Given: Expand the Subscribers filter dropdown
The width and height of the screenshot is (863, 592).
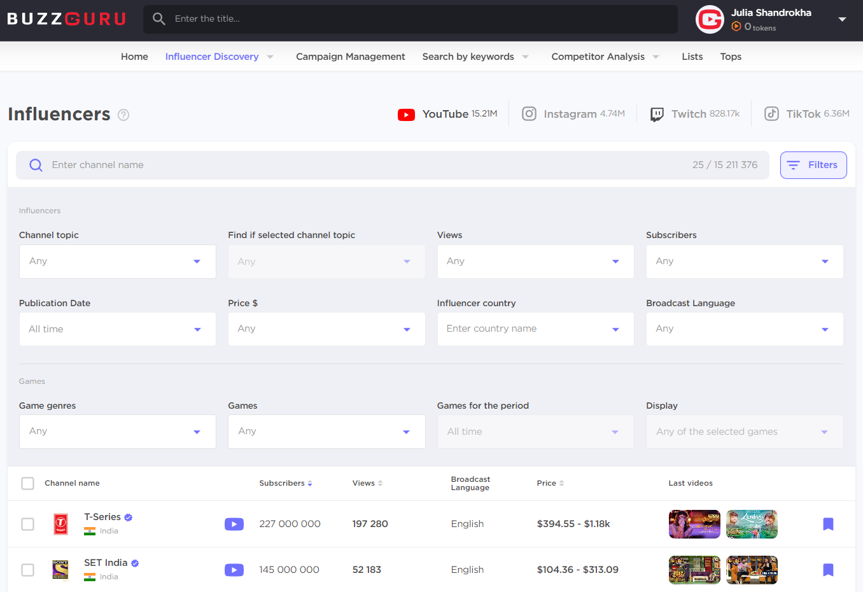Looking at the screenshot, I should (744, 262).
